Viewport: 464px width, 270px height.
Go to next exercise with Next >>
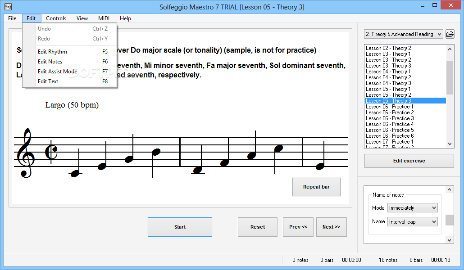[332, 227]
